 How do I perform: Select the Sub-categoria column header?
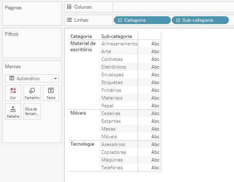tap(116, 36)
